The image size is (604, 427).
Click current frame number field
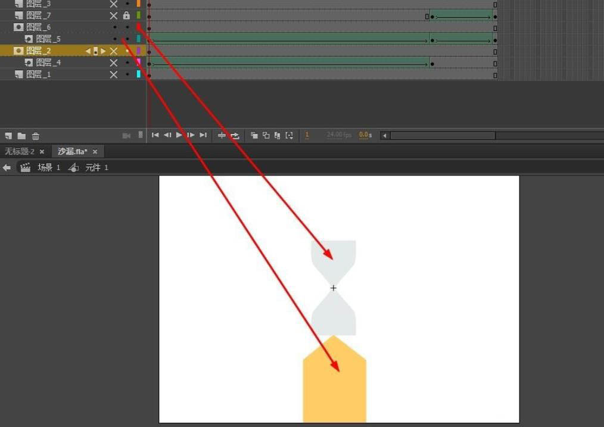click(307, 135)
